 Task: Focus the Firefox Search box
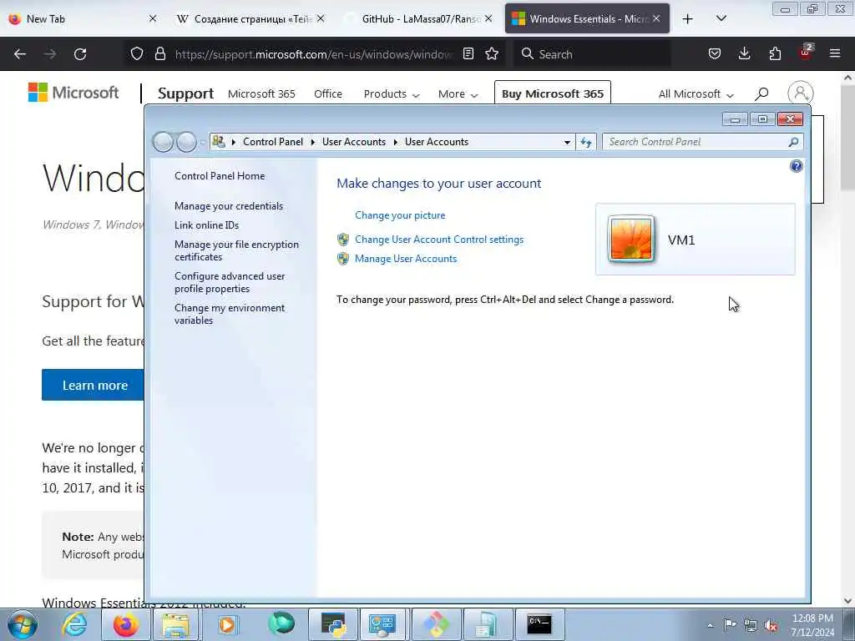pos(592,54)
